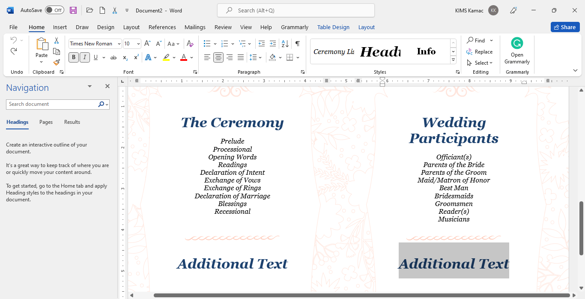The width and height of the screenshot is (585, 299).
Task: Click inside the Search document field
Action: tap(51, 104)
